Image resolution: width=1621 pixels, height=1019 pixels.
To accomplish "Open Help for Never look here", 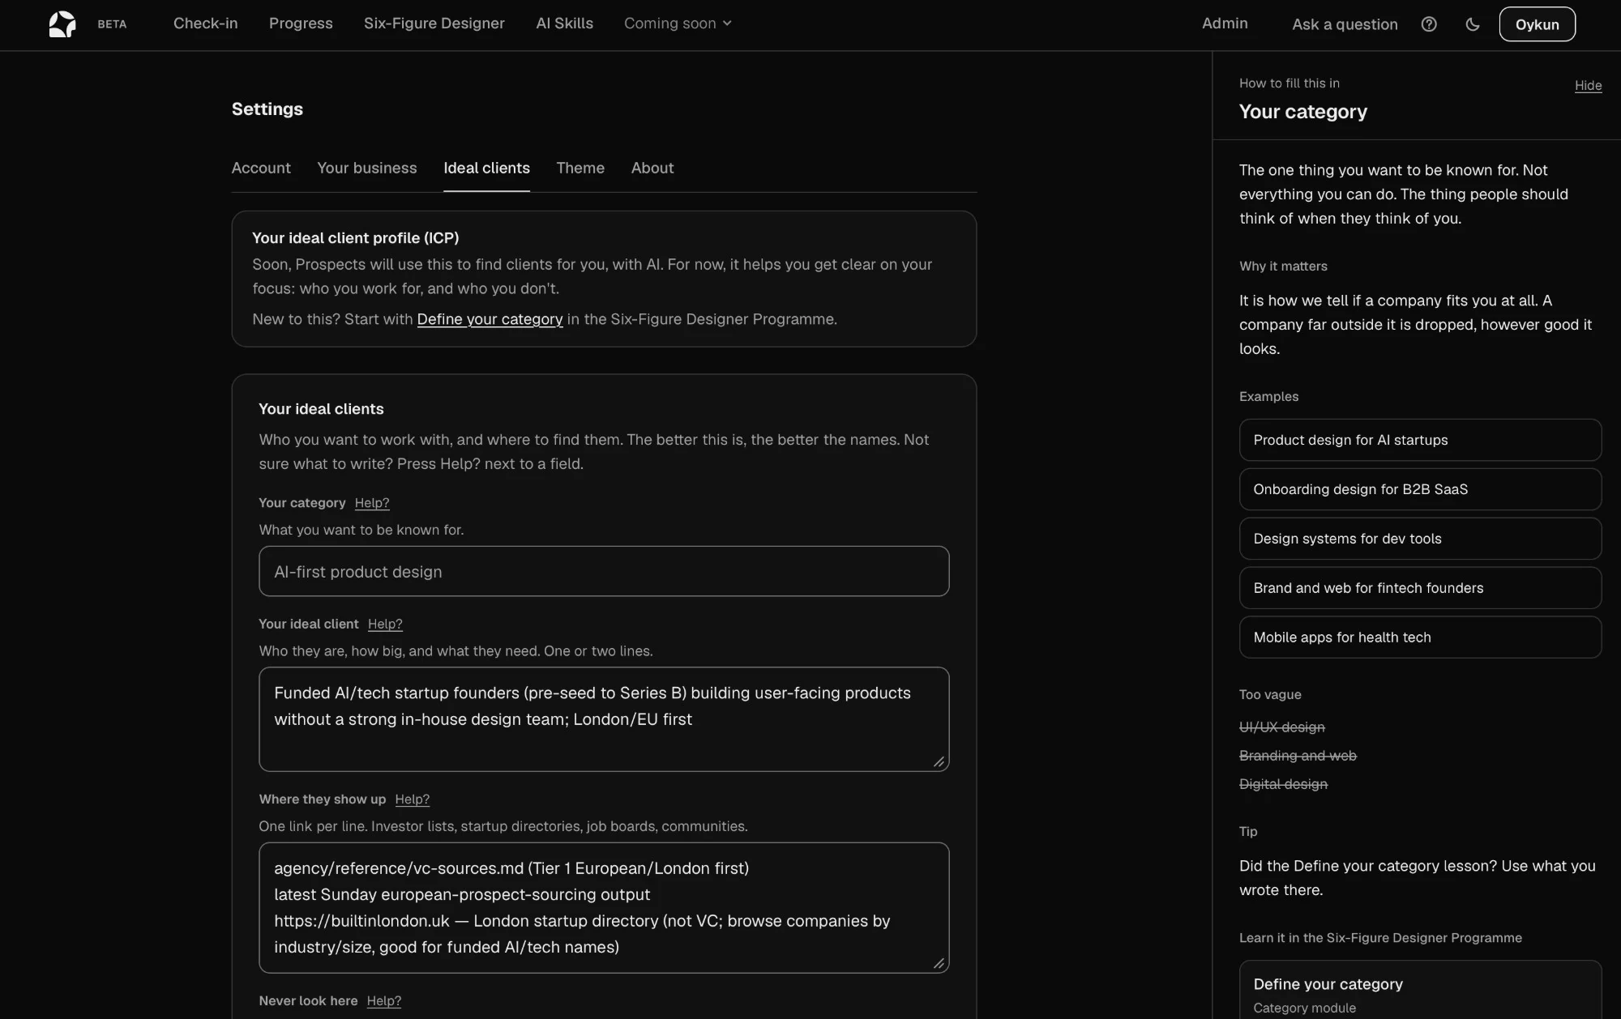I will [x=384, y=1001].
